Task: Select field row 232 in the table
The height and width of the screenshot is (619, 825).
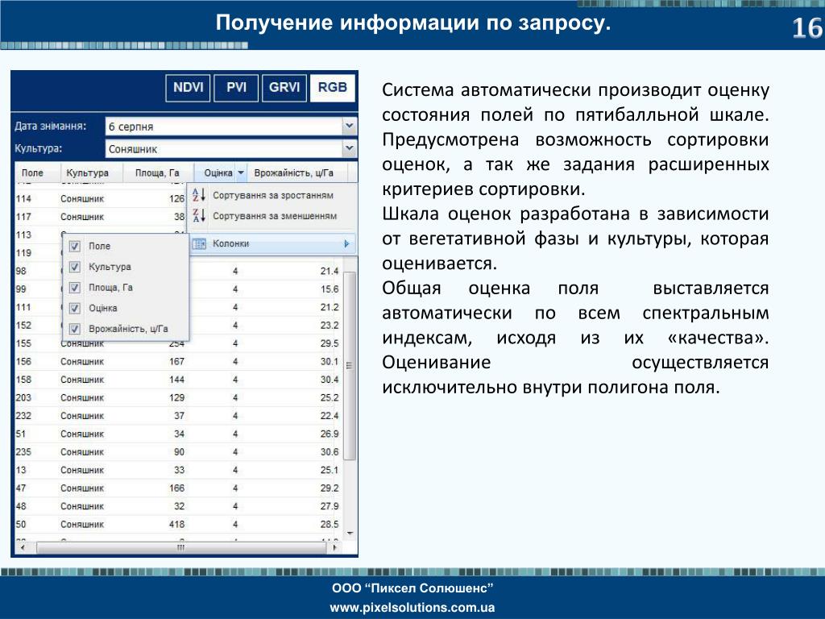Action: pyautogui.click(x=178, y=415)
